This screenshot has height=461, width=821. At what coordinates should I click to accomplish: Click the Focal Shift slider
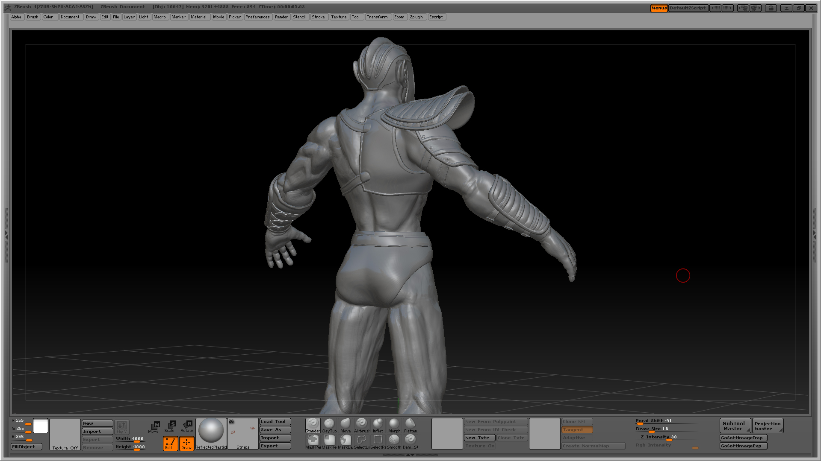[x=666, y=421]
